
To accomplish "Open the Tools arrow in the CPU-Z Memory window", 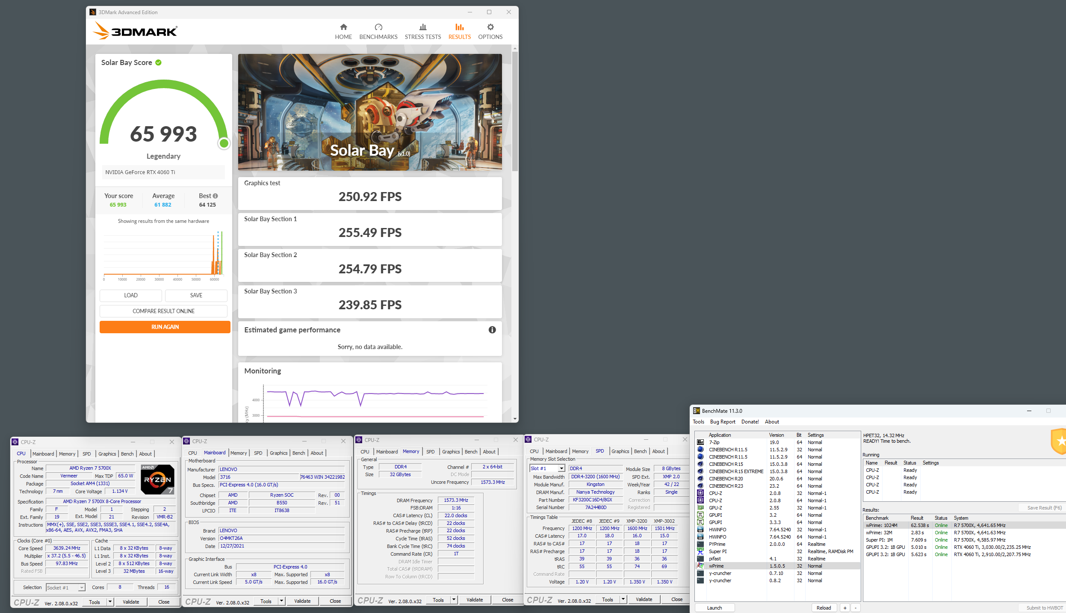I will point(454,600).
